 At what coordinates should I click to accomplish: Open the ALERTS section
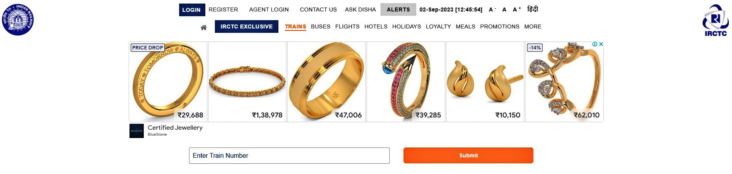click(398, 9)
